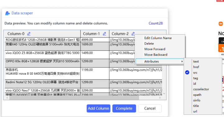Click the X40 120Hz OLED product cell
Screen dimensions: 224x117
point(43,46)
